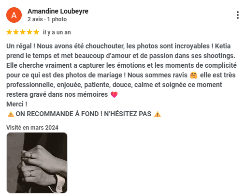Click the "Merci !" line in the review
Viewport: 245px width, 194px height.
coord(17,104)
